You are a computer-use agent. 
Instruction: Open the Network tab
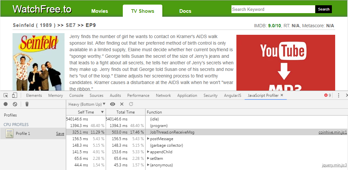click(163, 96)
